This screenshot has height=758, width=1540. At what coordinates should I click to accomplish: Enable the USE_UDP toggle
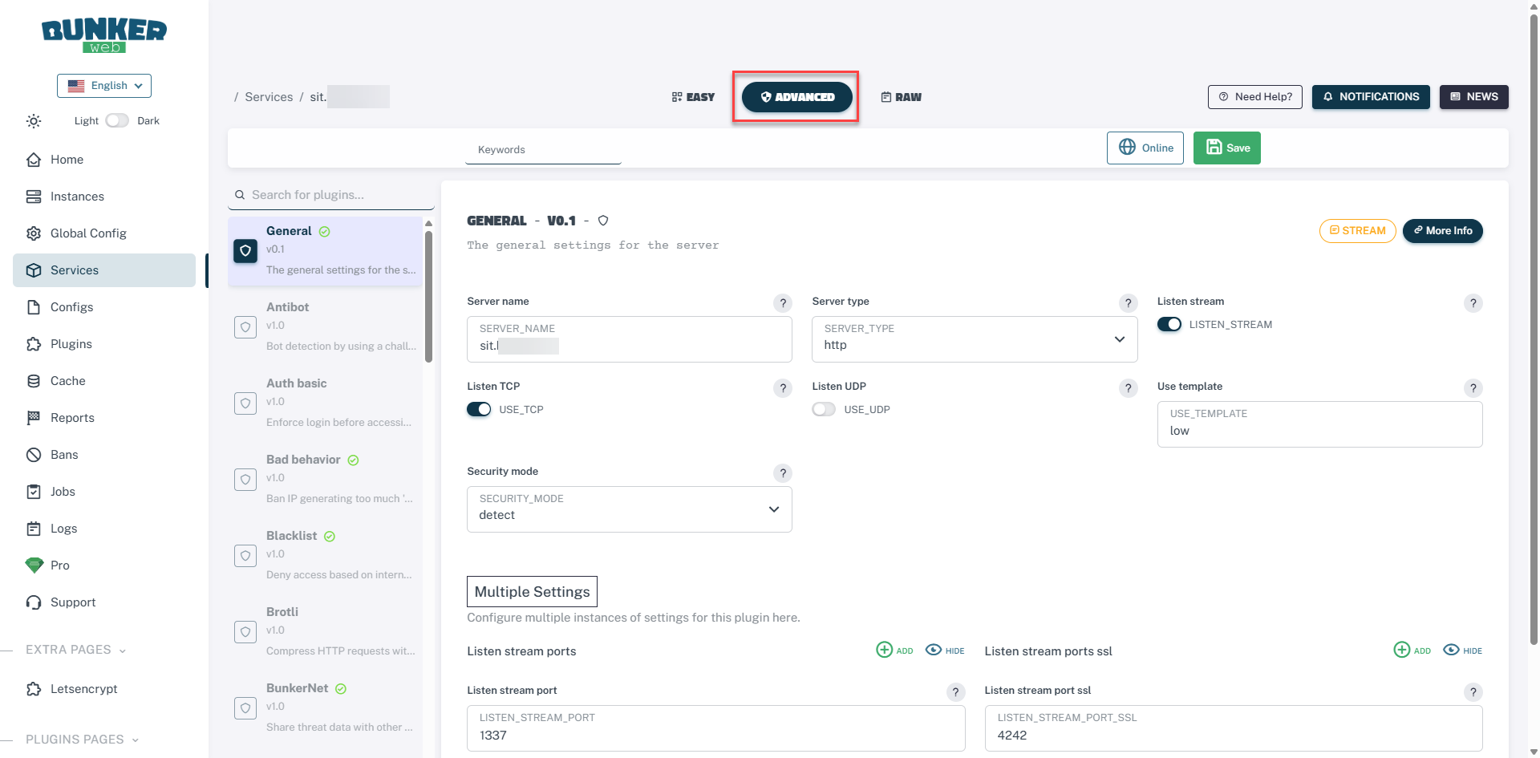click(x=824, y=410)
